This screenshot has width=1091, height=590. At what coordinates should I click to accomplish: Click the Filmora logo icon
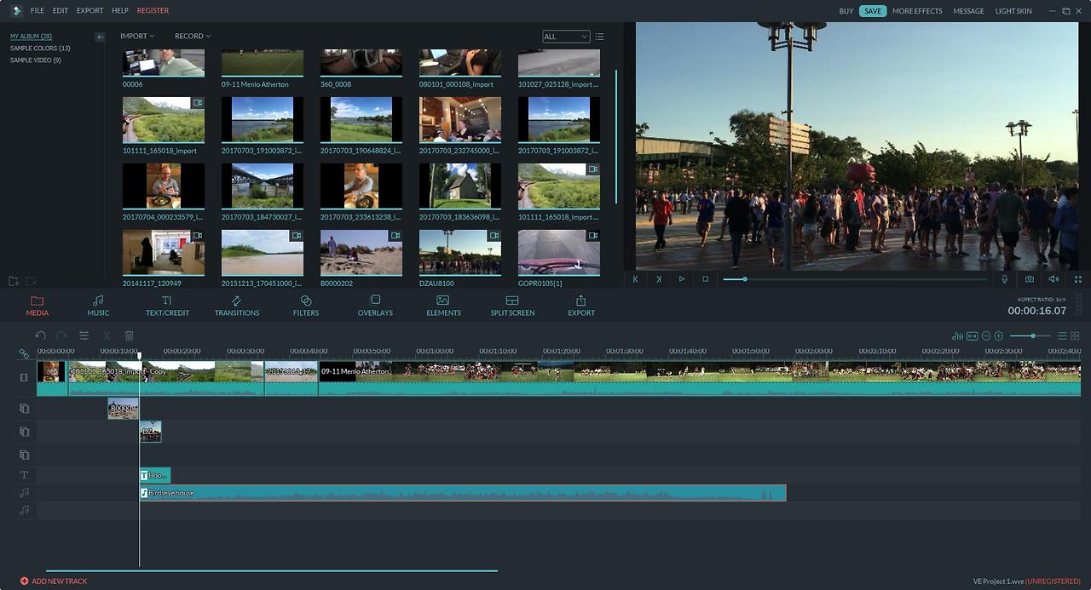click(x=15, y=10)
